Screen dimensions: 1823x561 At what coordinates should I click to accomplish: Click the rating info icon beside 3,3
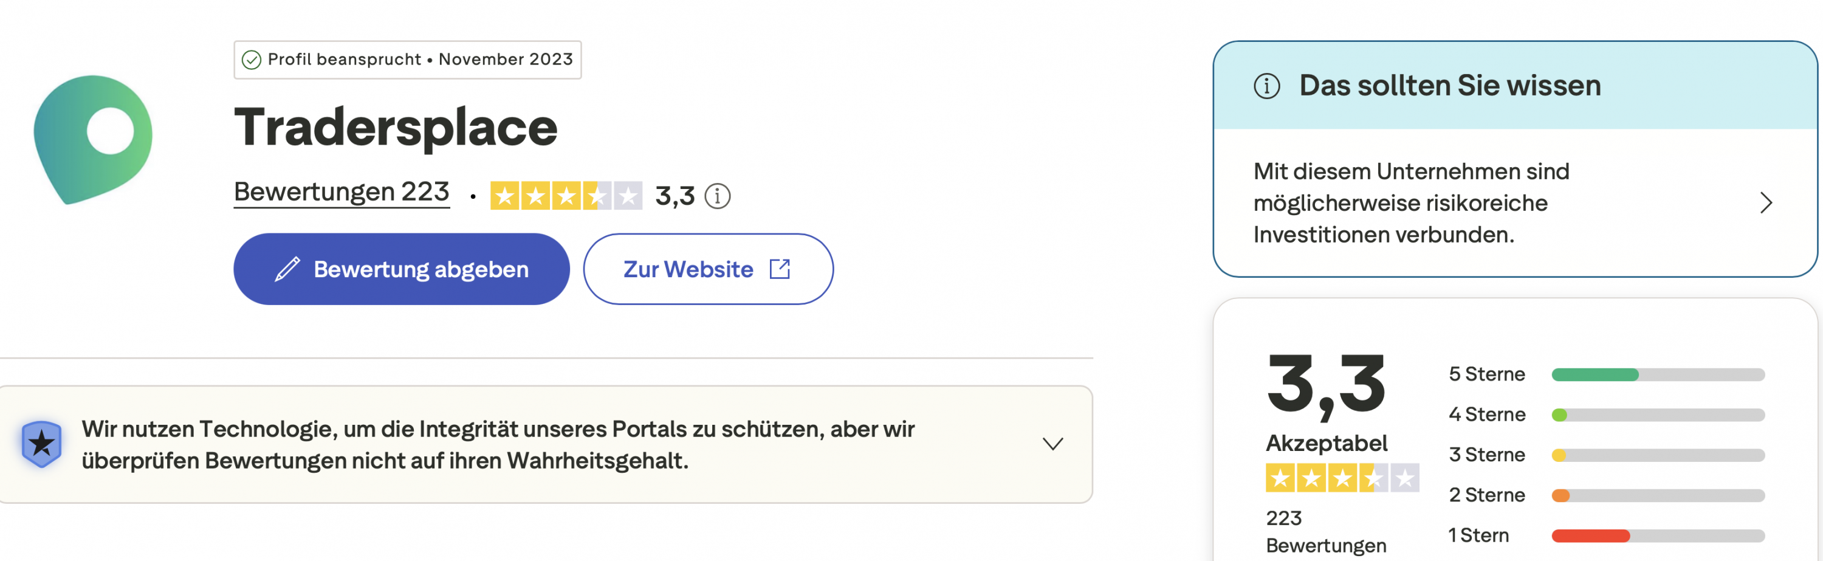[717, 196]
